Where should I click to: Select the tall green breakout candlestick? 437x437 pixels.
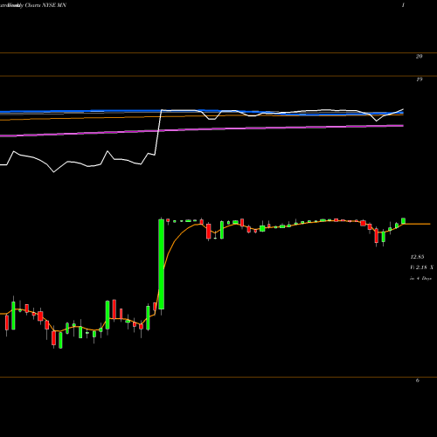coord(161,264)
